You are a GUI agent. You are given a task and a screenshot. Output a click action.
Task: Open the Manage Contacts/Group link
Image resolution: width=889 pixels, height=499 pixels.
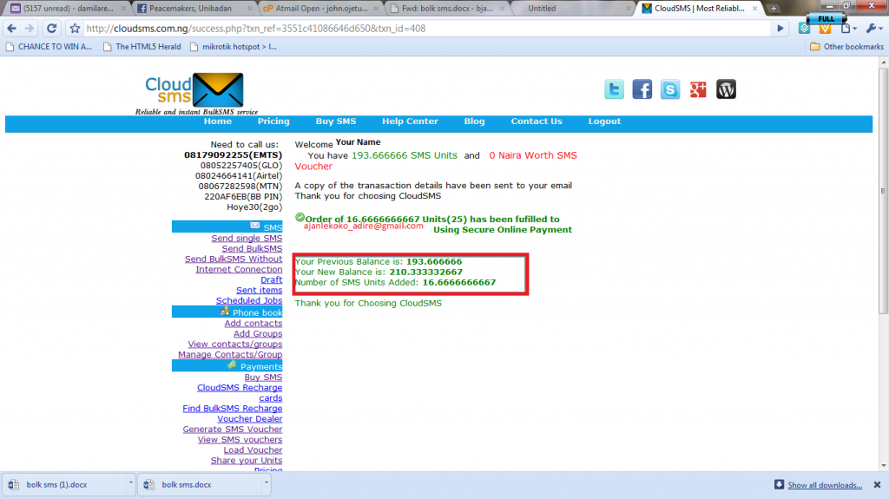tap(229, 354)
